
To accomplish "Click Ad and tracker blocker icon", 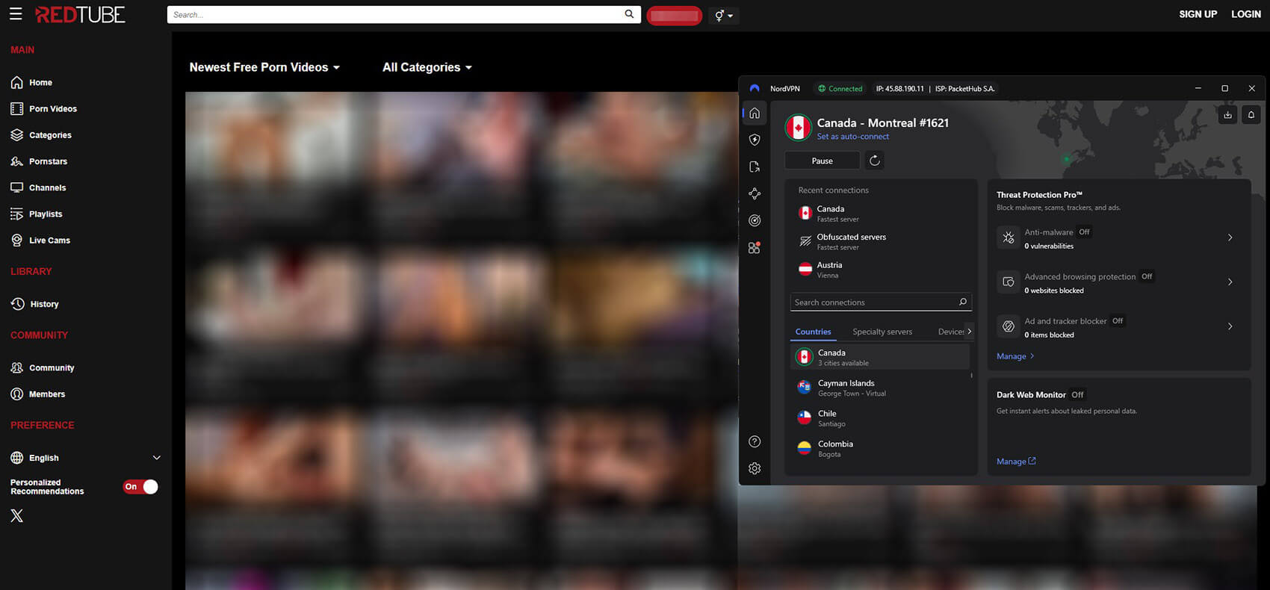I will point(1008,326).
